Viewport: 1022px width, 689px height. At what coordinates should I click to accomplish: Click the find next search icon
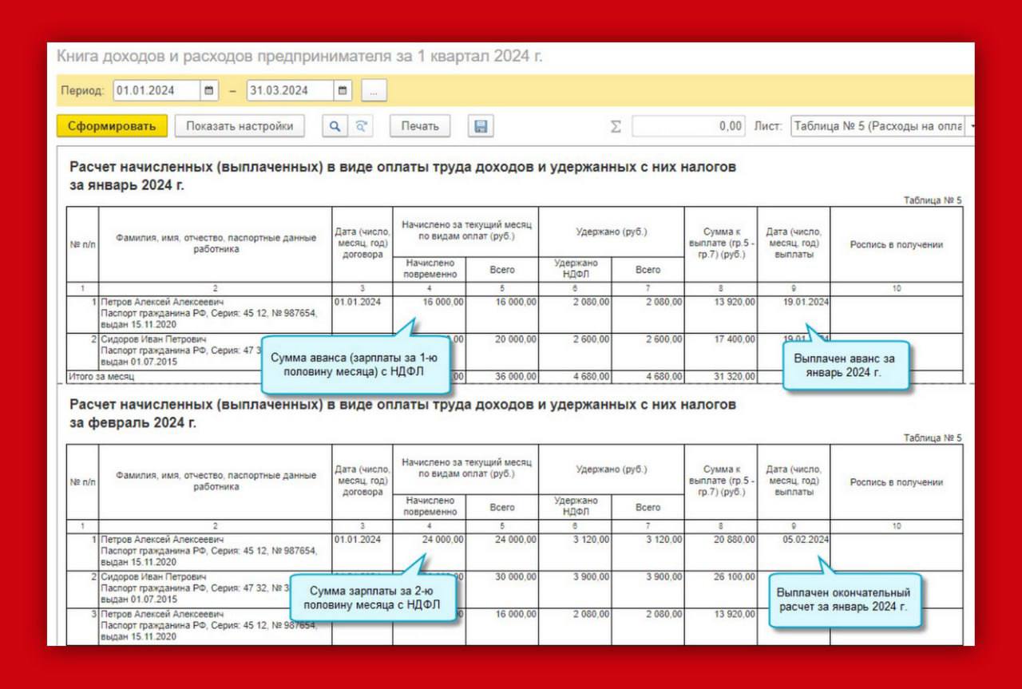pos(362,126)
